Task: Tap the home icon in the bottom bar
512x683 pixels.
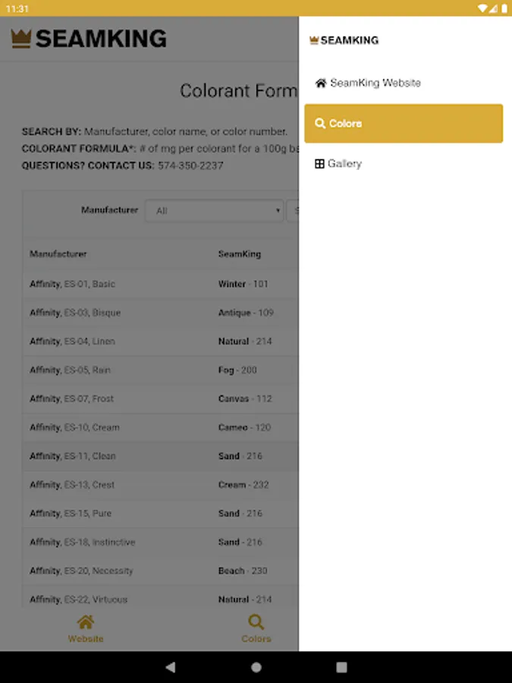Action: [86, 623]
